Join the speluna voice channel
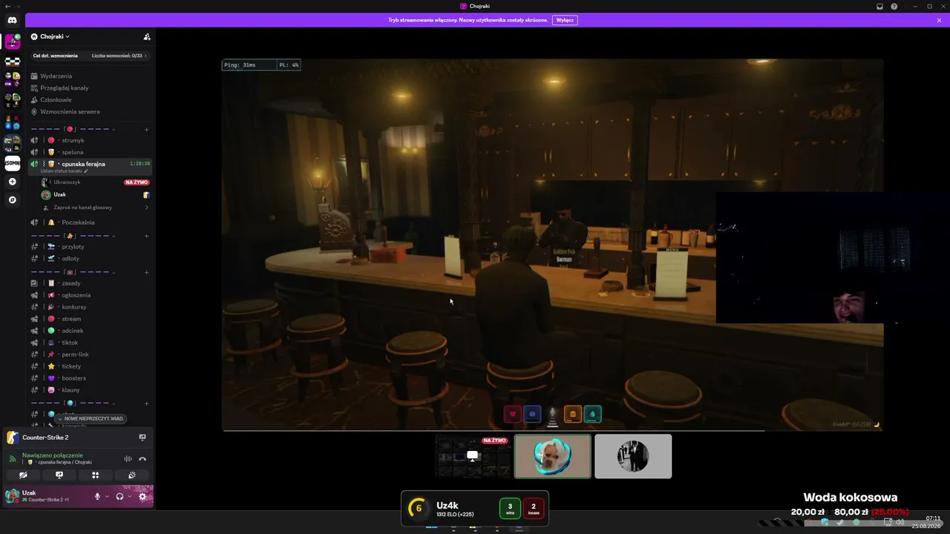The width and height of the screenshot is (950, 534). (x=90, y=152)
